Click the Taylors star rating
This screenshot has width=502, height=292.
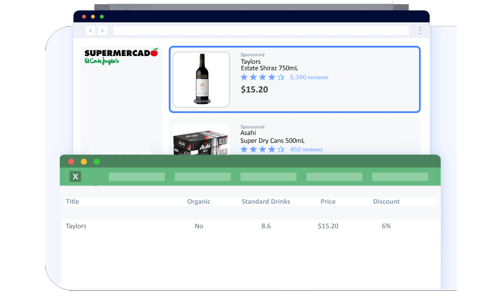(262, 77)
